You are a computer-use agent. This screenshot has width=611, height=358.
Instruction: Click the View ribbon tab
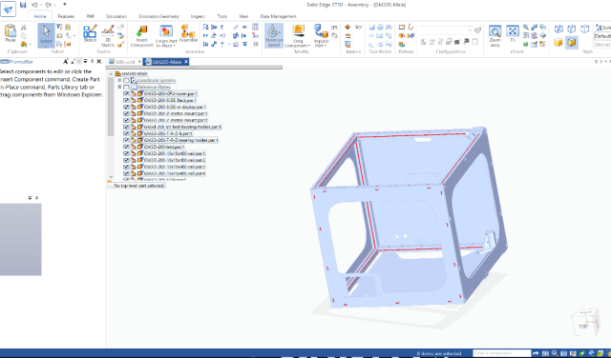tap(243, 16)
